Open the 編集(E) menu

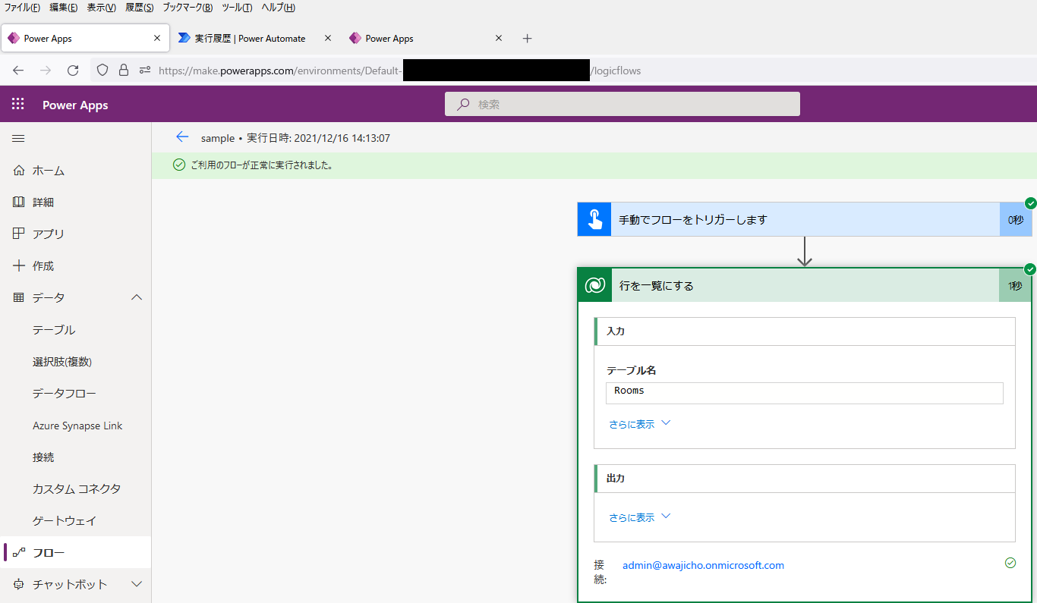click(64, 8)
